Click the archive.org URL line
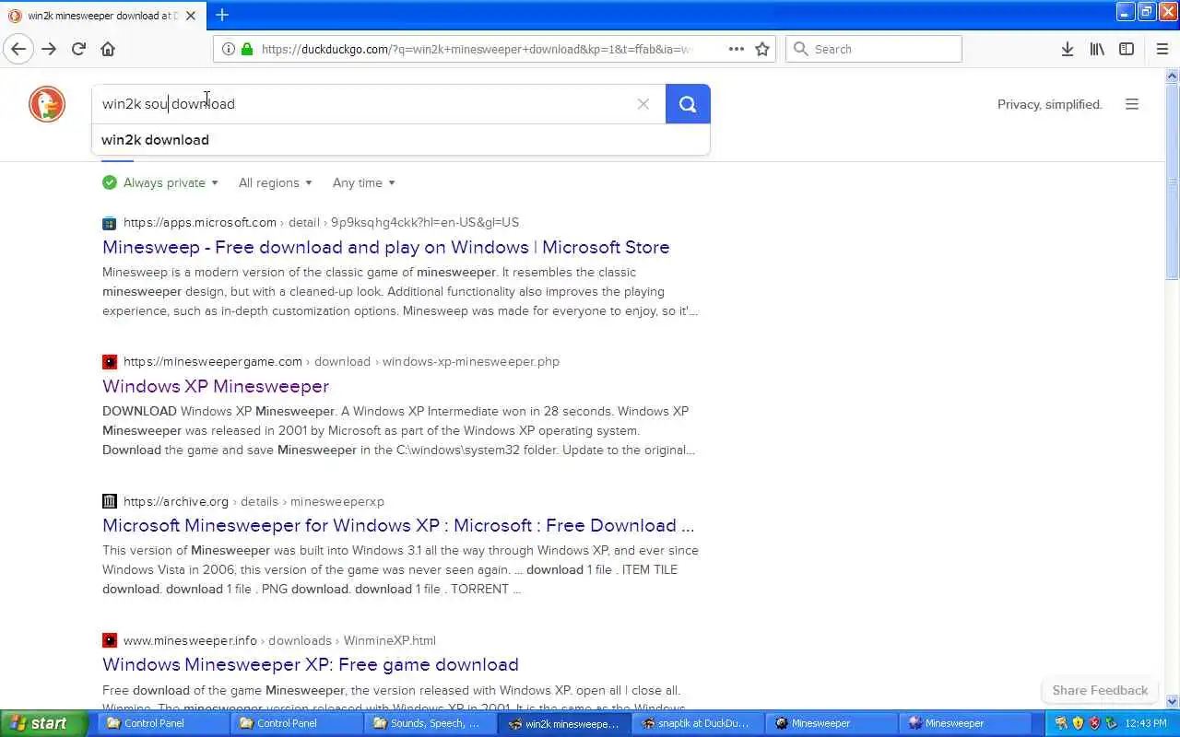The image size is (1180, 737). [x=254, y=501]
